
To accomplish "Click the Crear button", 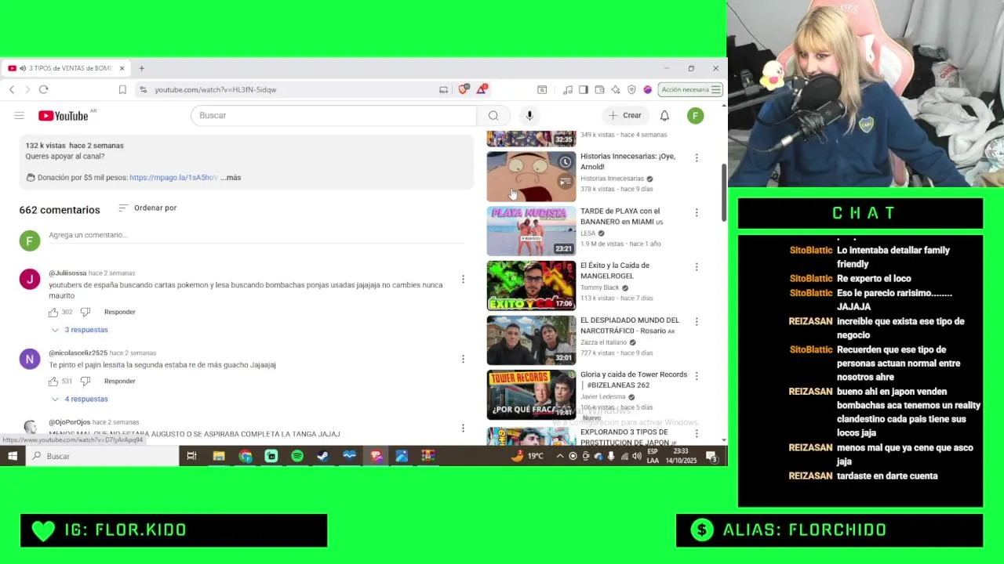I will pos(624,115).
